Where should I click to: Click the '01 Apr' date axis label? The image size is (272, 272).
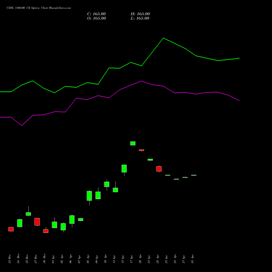tap(53, 259)
